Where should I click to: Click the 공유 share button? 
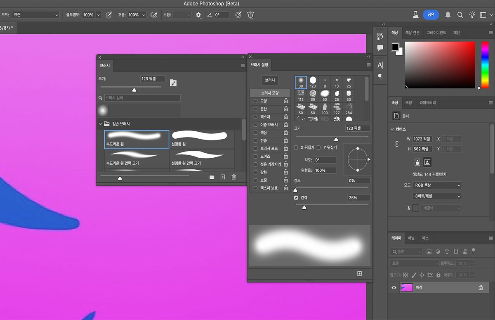click(x=431, y=15)
